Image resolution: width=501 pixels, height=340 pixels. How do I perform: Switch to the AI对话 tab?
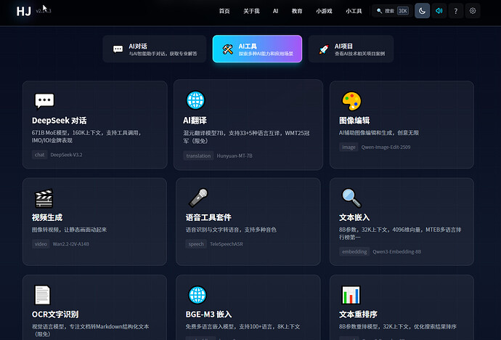click(154, 49)
